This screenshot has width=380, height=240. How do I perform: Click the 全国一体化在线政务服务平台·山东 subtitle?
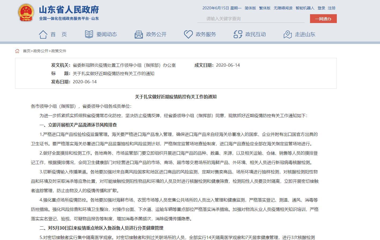pyautogui.click(x=69, y=18)
